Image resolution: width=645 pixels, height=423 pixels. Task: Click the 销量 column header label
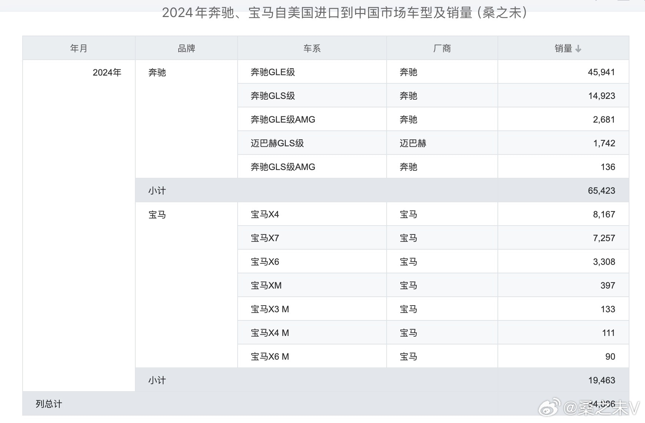point(563,49)
